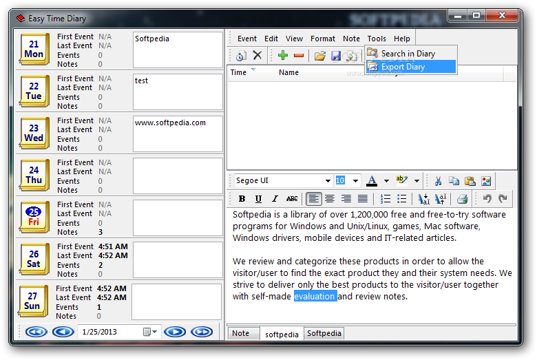Image resolution: width=537 pixels, height=360 pixels.
Task: Toggle center text alignment
Action: pos(330,199)
